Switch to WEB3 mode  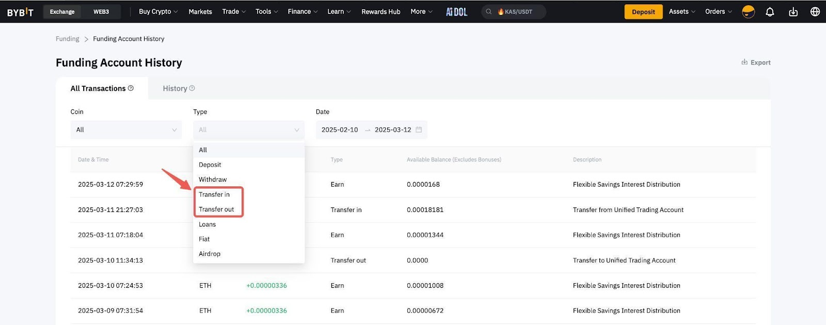pos(101,12)
